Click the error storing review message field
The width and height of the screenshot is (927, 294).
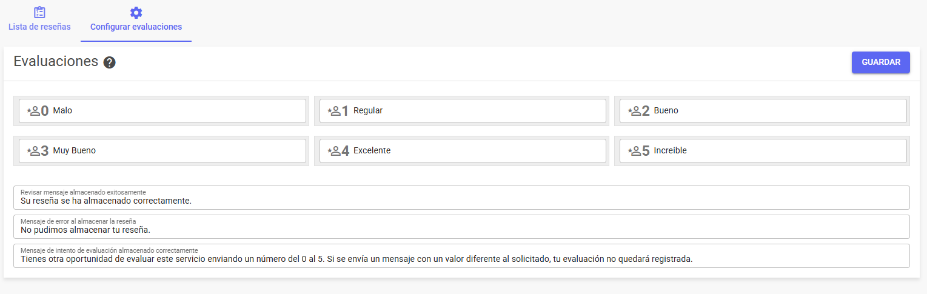point(461,227)
